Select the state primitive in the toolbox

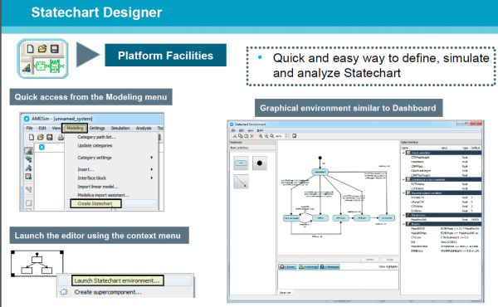(241, 163)
